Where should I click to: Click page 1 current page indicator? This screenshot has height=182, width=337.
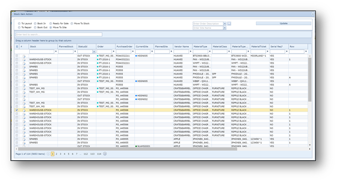(x=52, y=154)
